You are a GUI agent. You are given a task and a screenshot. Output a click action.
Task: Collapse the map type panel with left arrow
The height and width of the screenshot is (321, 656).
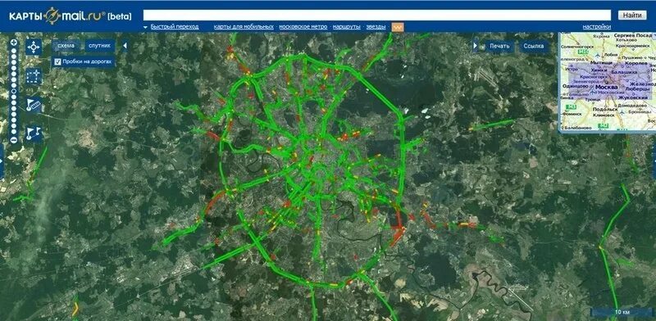tap(125, 45)
